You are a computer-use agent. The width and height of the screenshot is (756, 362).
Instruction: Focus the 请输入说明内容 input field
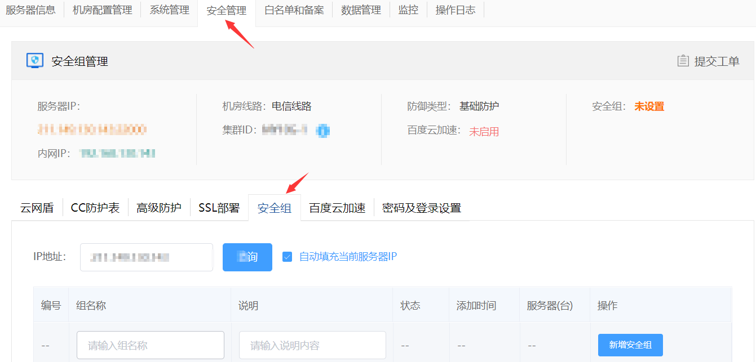click(312, 345)
